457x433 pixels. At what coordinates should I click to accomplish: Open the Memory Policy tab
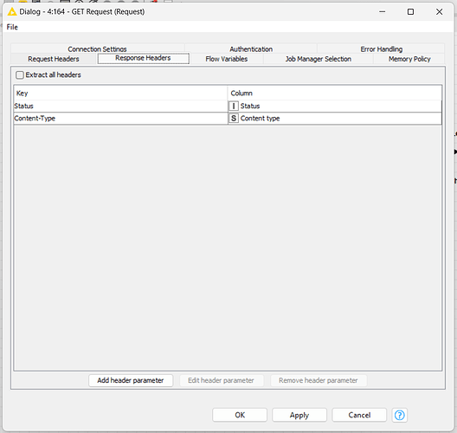click(409, 59)
